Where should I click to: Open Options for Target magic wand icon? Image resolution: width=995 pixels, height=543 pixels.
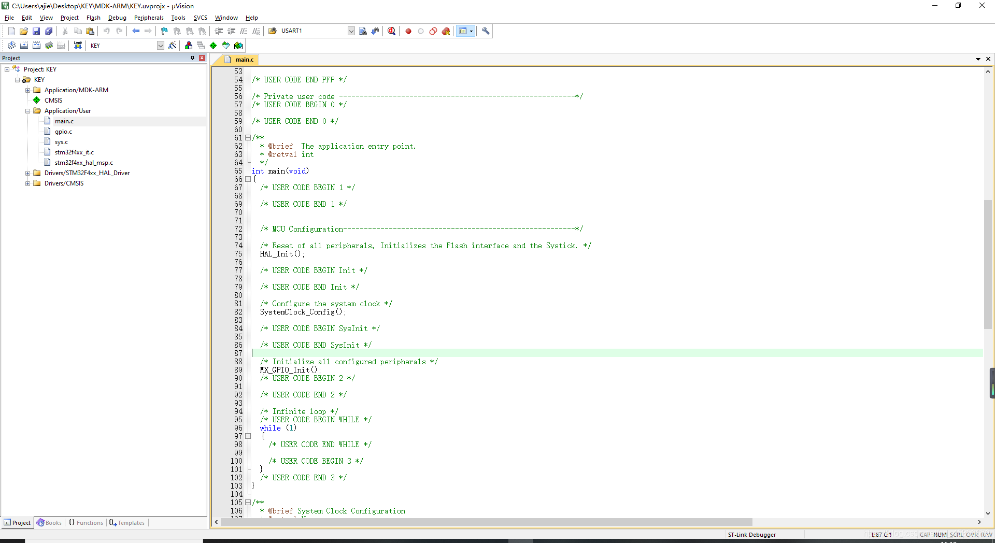[173, 46]
